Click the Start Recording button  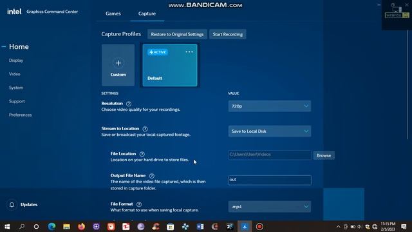(x=227, y=34)
